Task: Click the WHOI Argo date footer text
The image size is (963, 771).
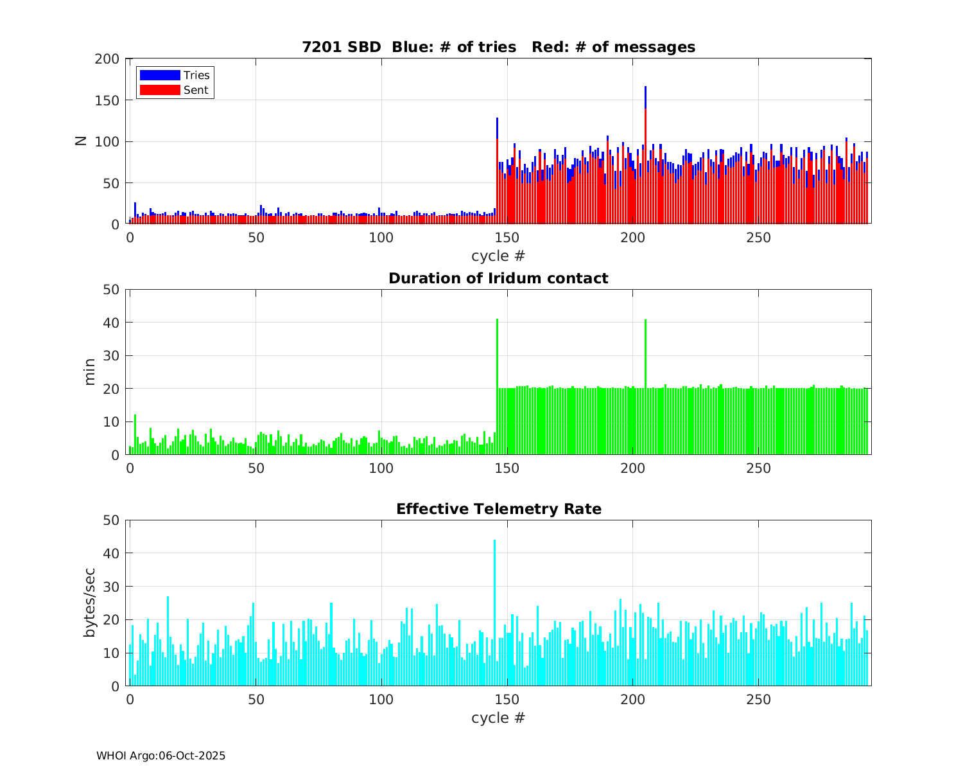Action: pyautogui.click(x=160, y=756)
